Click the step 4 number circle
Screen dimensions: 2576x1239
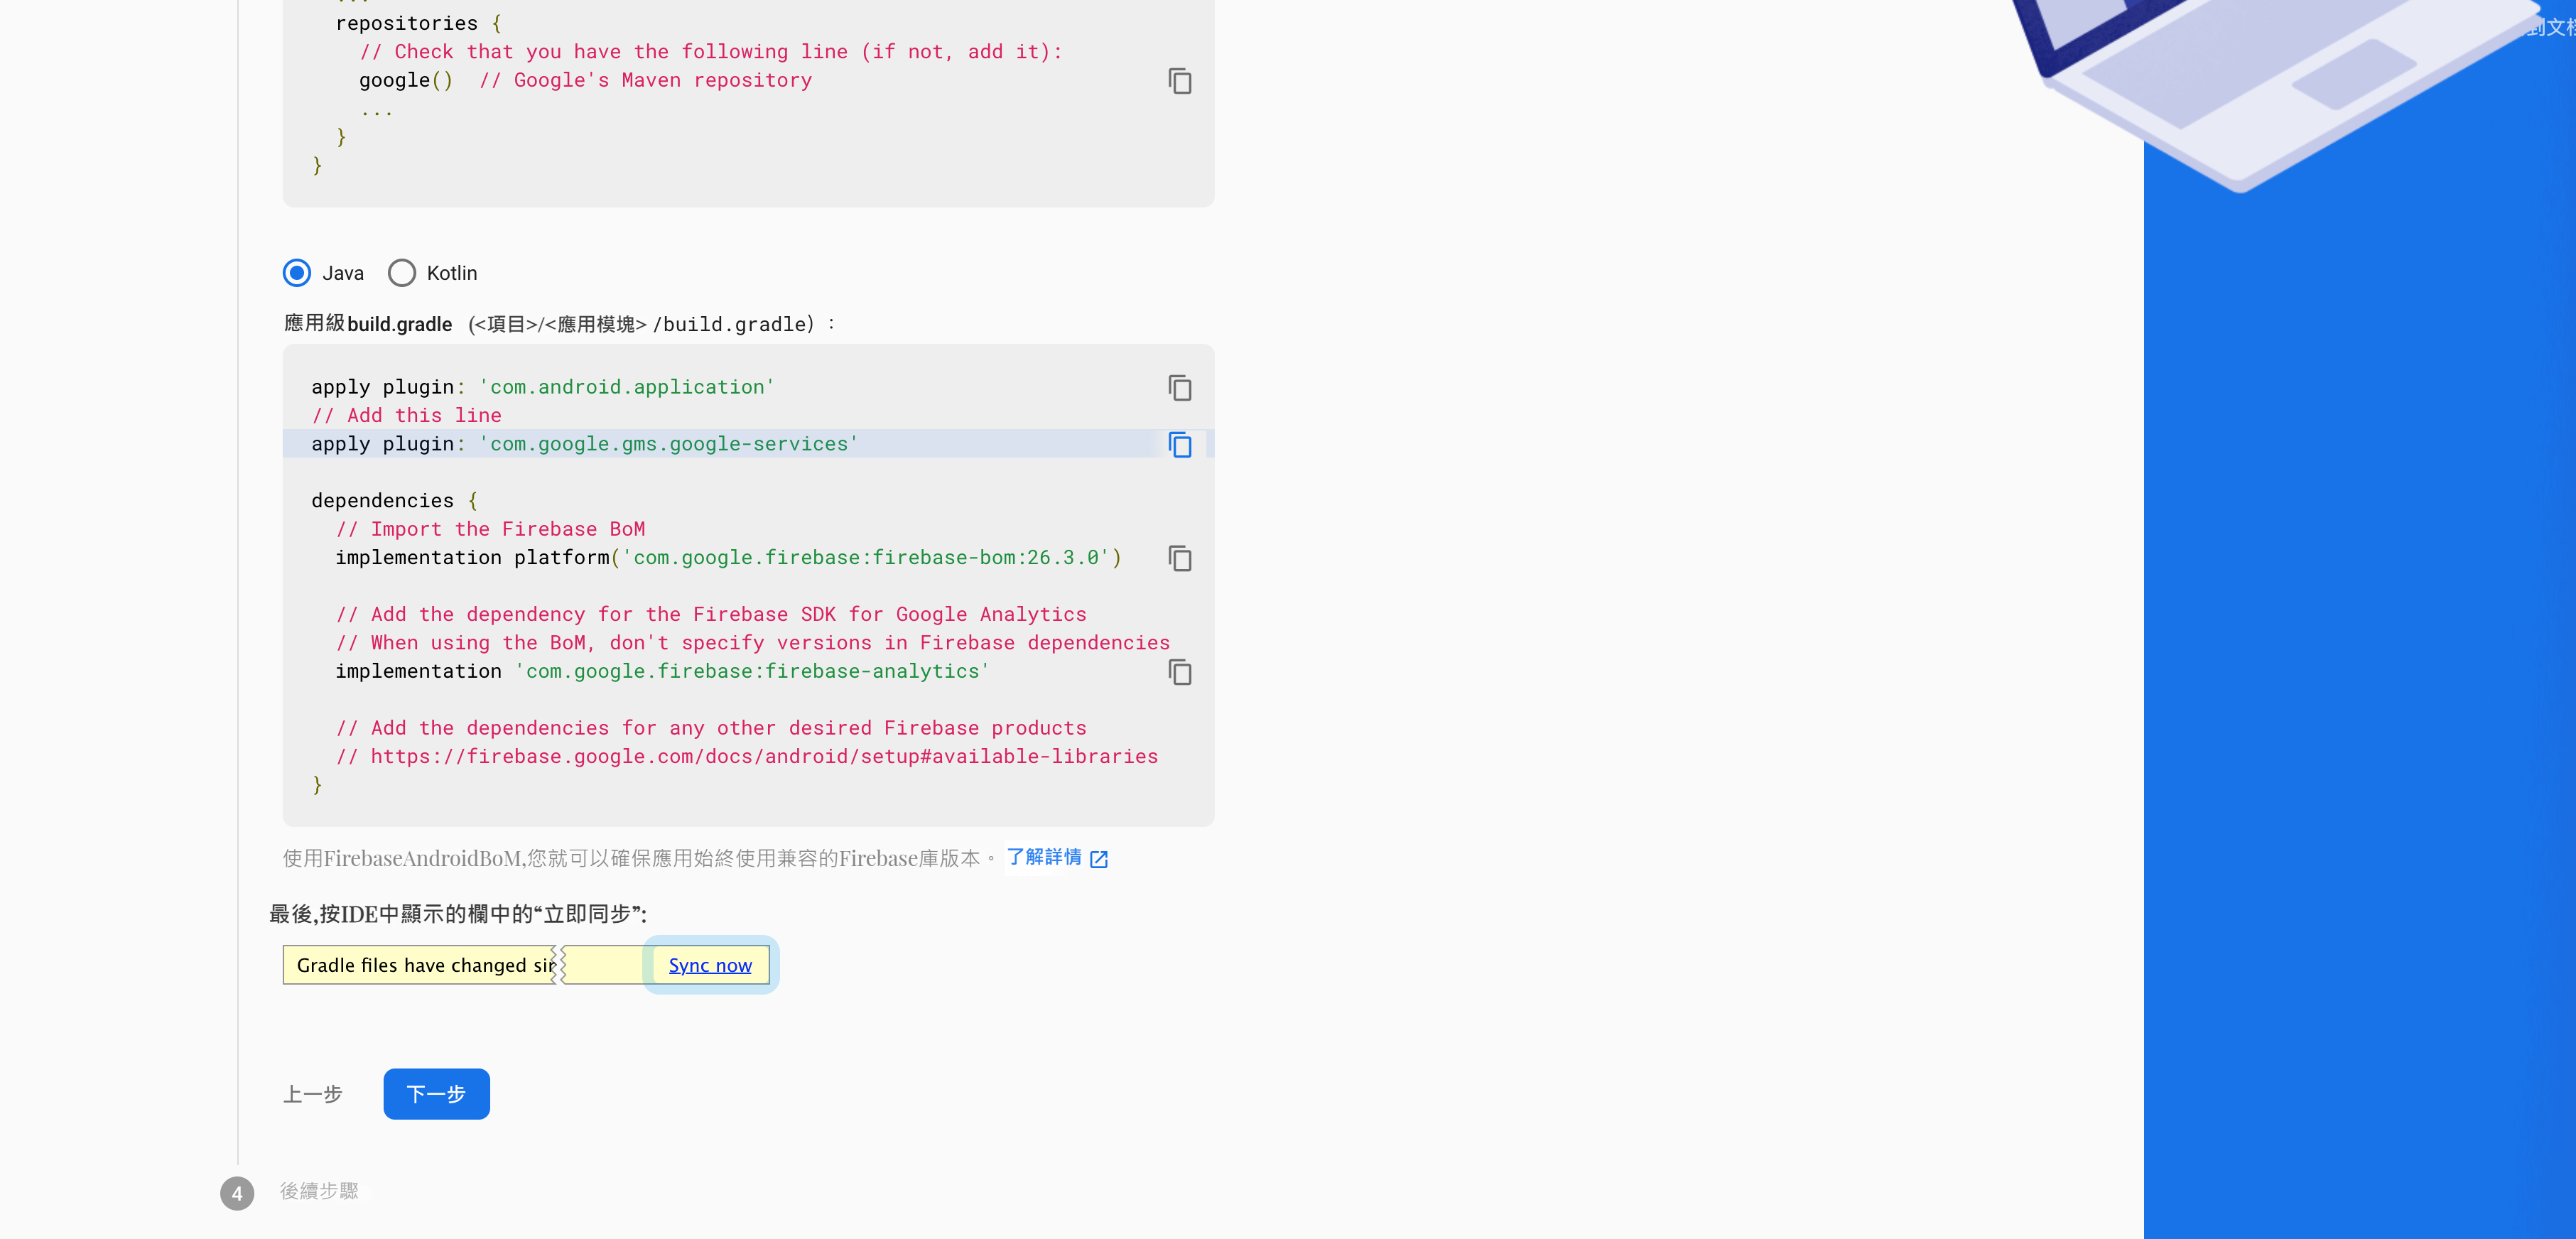[237, 1192]
